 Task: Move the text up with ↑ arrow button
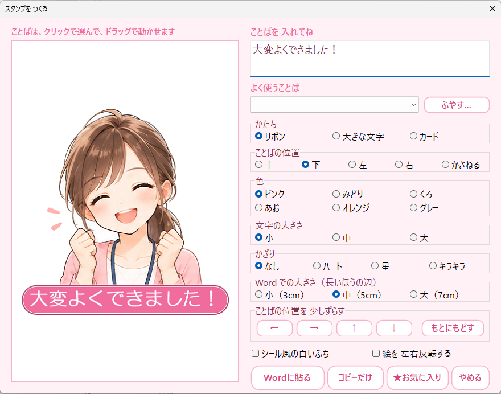point(354,328)
